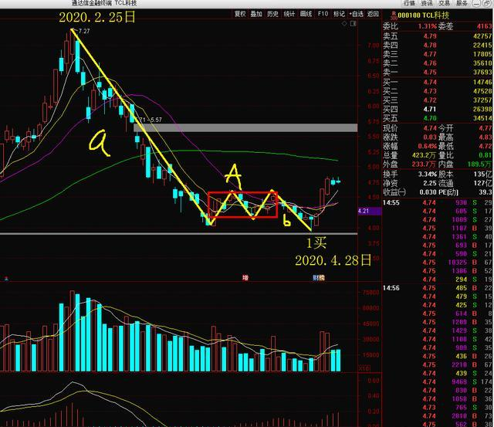Click the small triangle indicator below chart
Image resolution: width=494 pixels, height=427 pixels.
coord(6,278)
